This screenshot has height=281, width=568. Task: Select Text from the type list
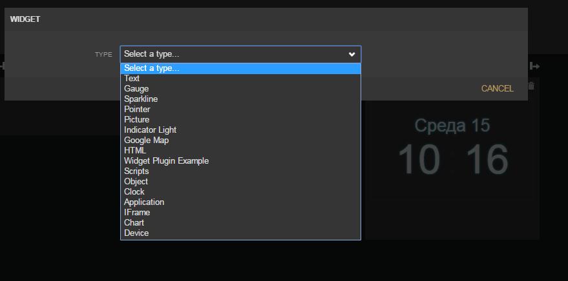tap(132, 79)
